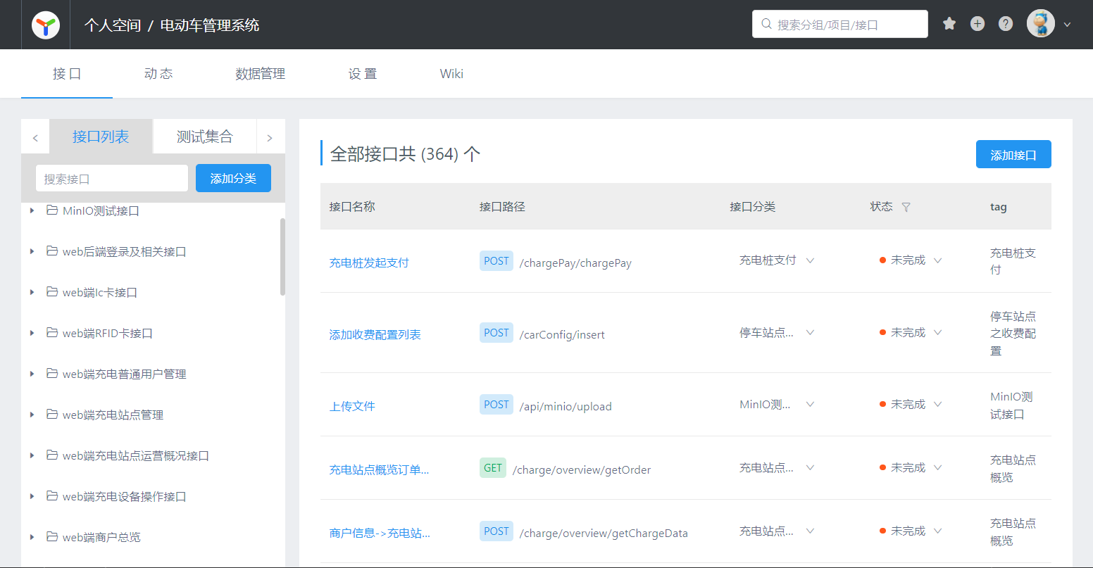Click the 添加分类 button
This screenshot has width=1093, height=568.
(x=233, y=178)
